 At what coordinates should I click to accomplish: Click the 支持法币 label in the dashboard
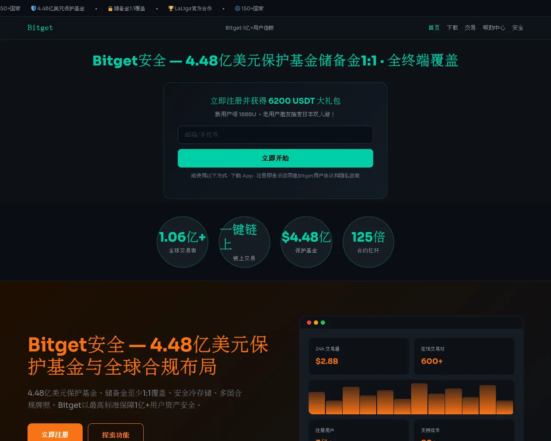pyautogui.click(x=430, y=430)
